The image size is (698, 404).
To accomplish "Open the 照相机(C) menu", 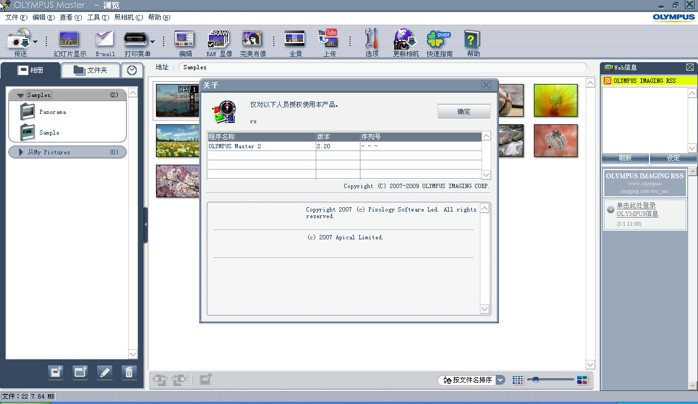I will click(128, 17).
